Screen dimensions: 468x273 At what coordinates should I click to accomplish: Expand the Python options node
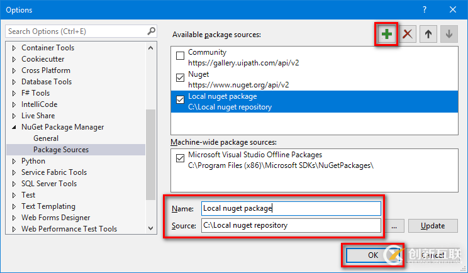14,161
